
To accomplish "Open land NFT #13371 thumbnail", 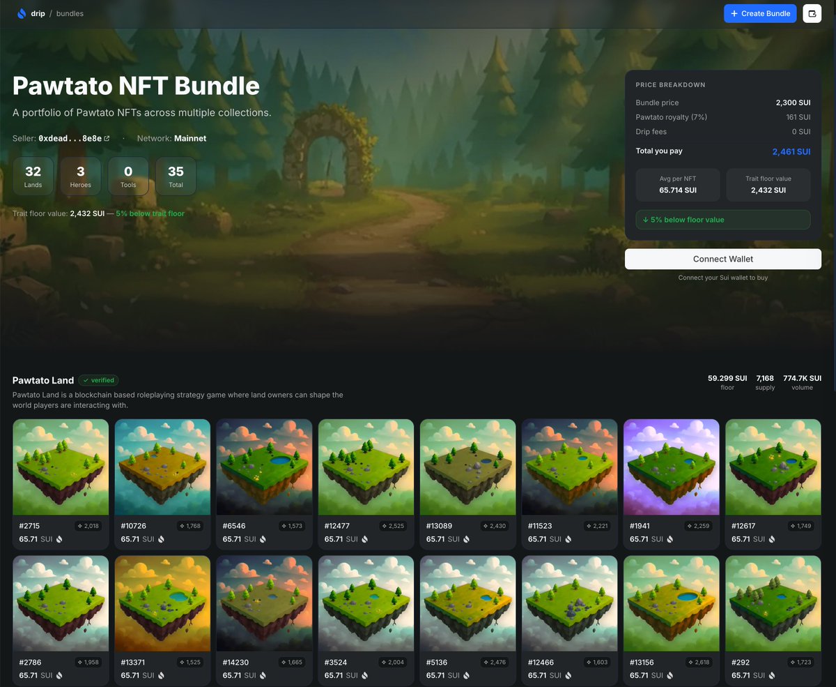I will click(162, 603).
